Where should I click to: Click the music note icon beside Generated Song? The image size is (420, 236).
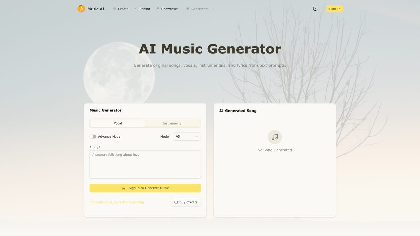coord(221,111)
